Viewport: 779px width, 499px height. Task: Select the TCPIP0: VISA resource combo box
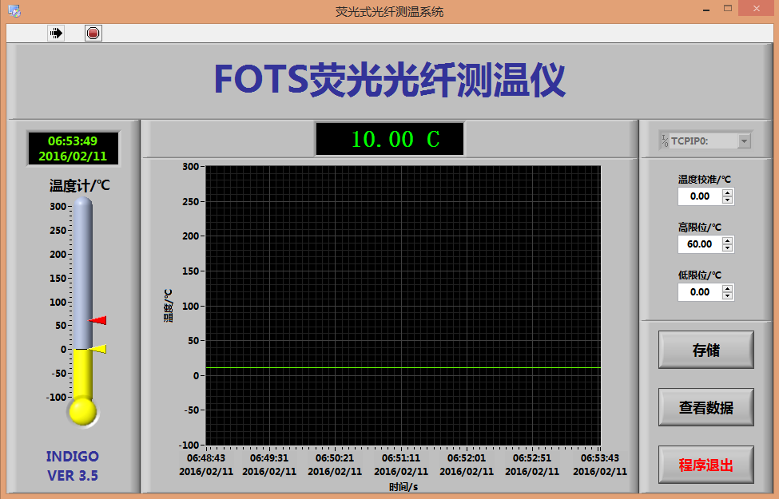(705, 141)
